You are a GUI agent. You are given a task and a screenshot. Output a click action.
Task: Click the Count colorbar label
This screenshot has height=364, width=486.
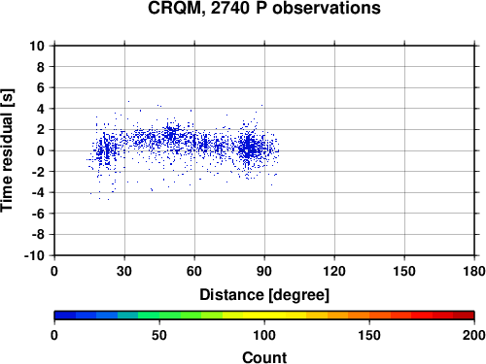point(264,357)
